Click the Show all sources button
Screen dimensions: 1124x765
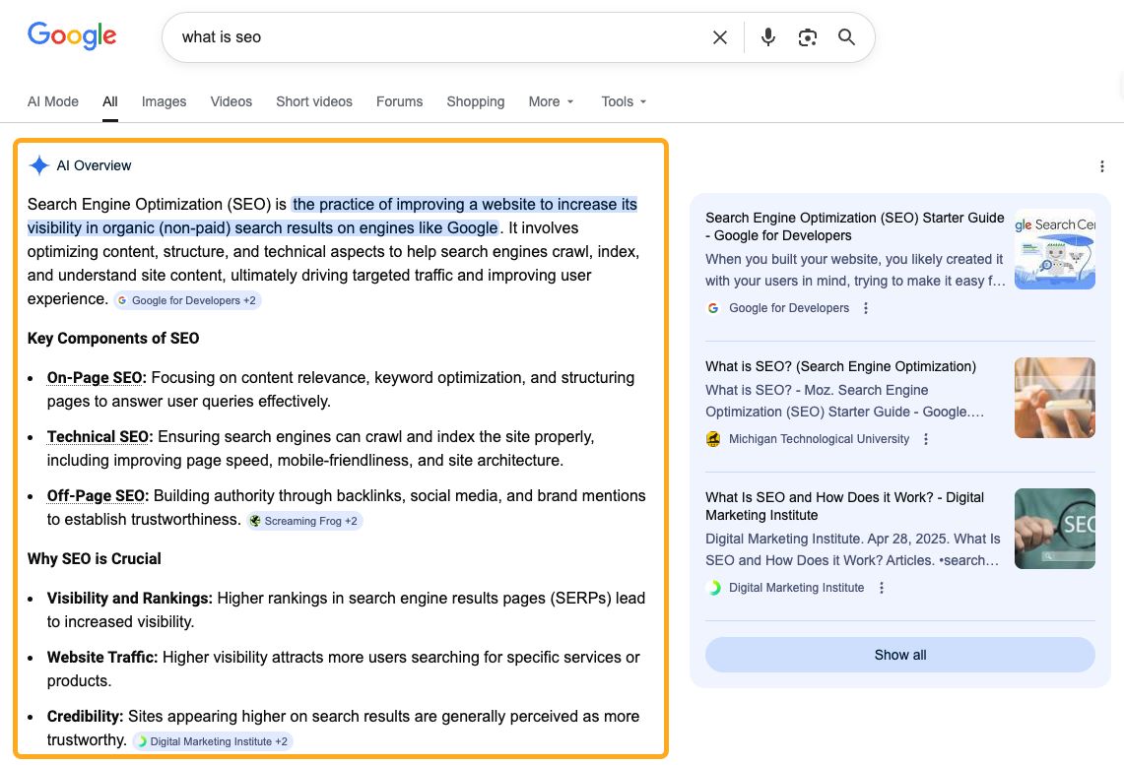[899, 655]
